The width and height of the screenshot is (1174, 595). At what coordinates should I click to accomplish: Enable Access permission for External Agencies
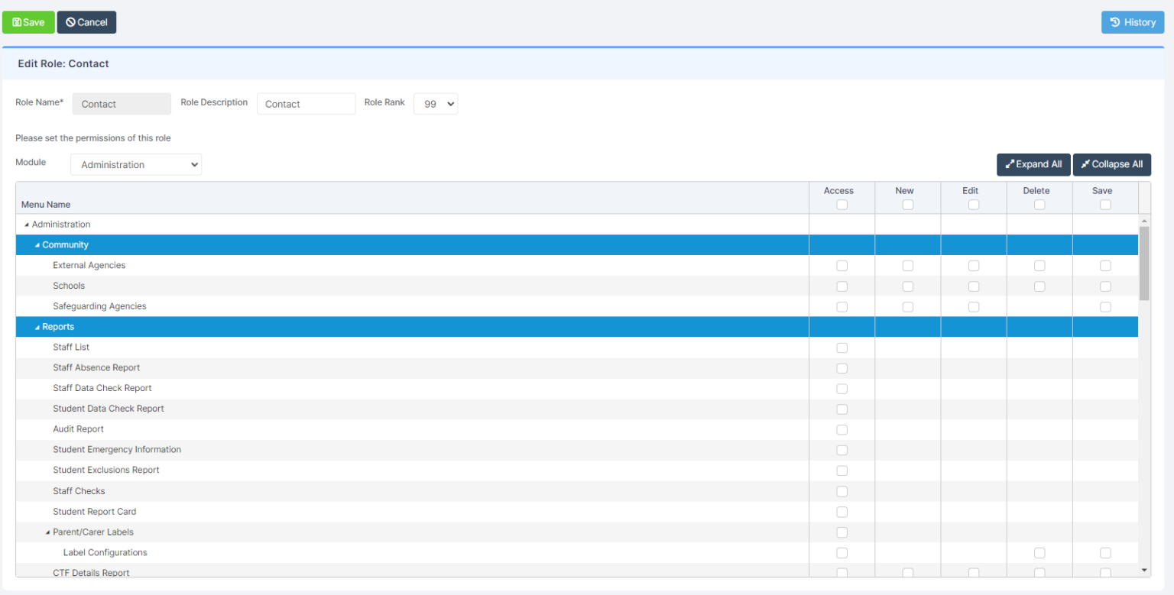[842, 265]
